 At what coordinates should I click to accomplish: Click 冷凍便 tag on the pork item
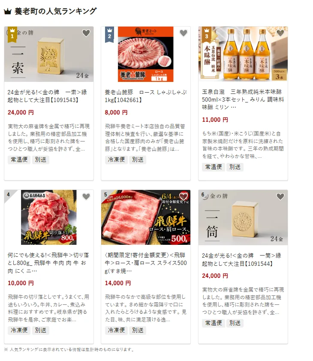(x=116, y=159)
